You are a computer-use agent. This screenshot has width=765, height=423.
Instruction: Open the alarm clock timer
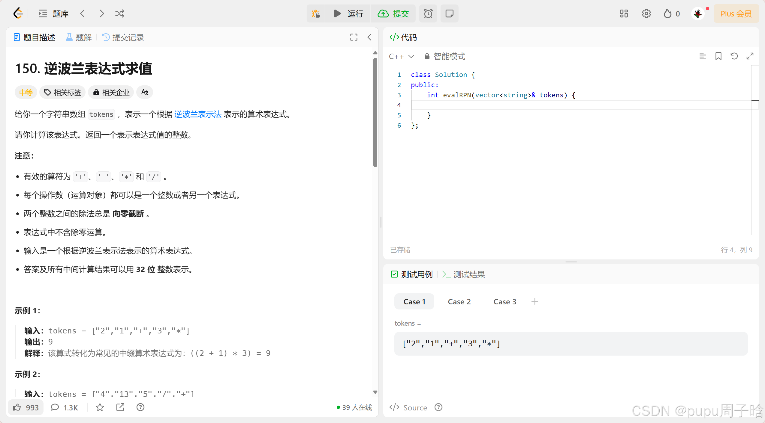(x=428, y=14)
